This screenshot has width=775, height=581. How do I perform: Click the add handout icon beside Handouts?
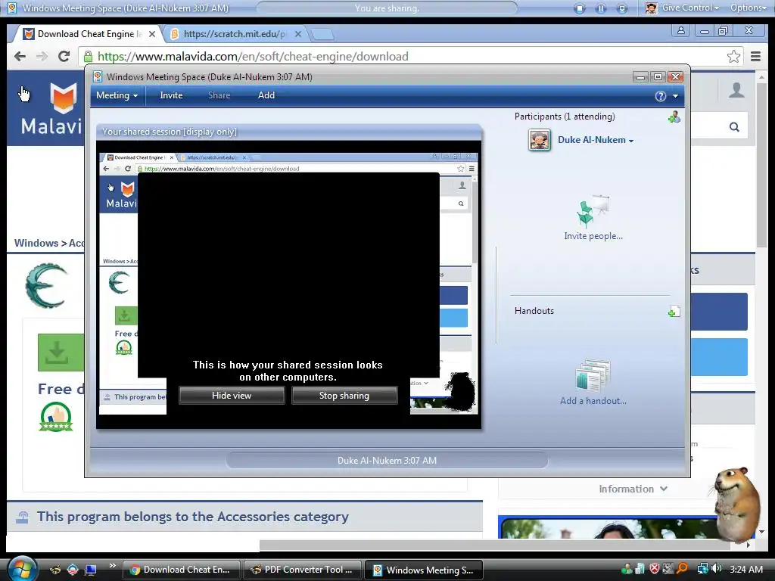point(674,311)
